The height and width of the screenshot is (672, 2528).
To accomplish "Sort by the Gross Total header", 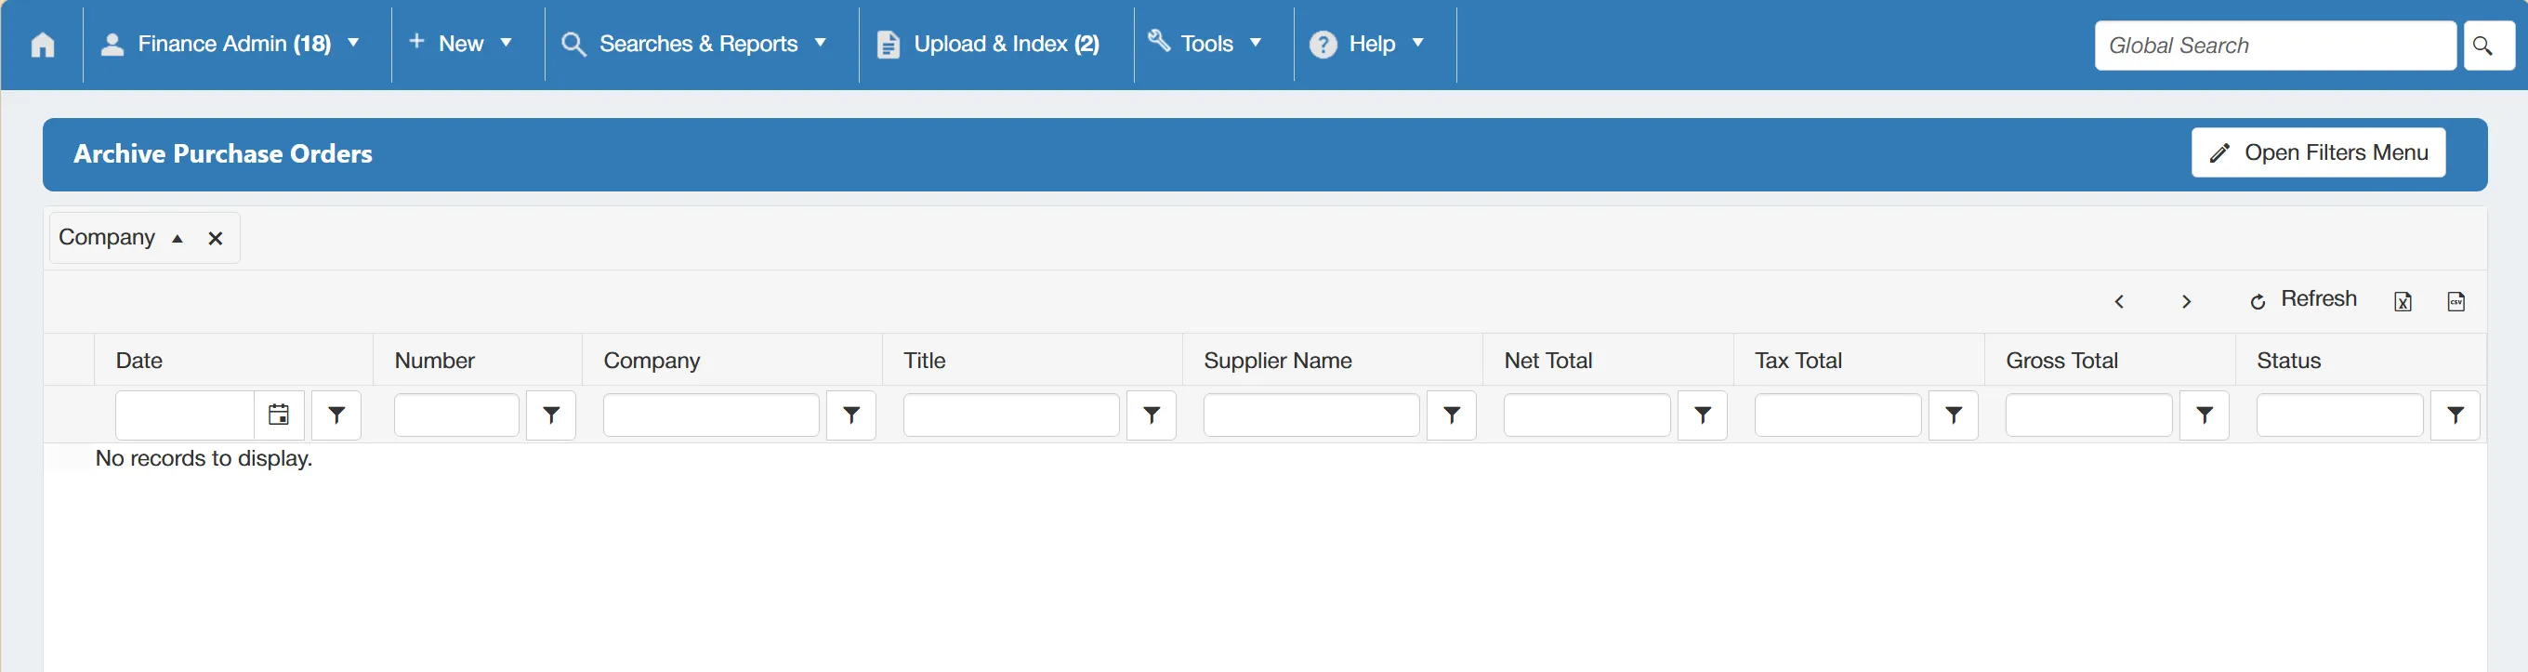I will (2061, 361).
